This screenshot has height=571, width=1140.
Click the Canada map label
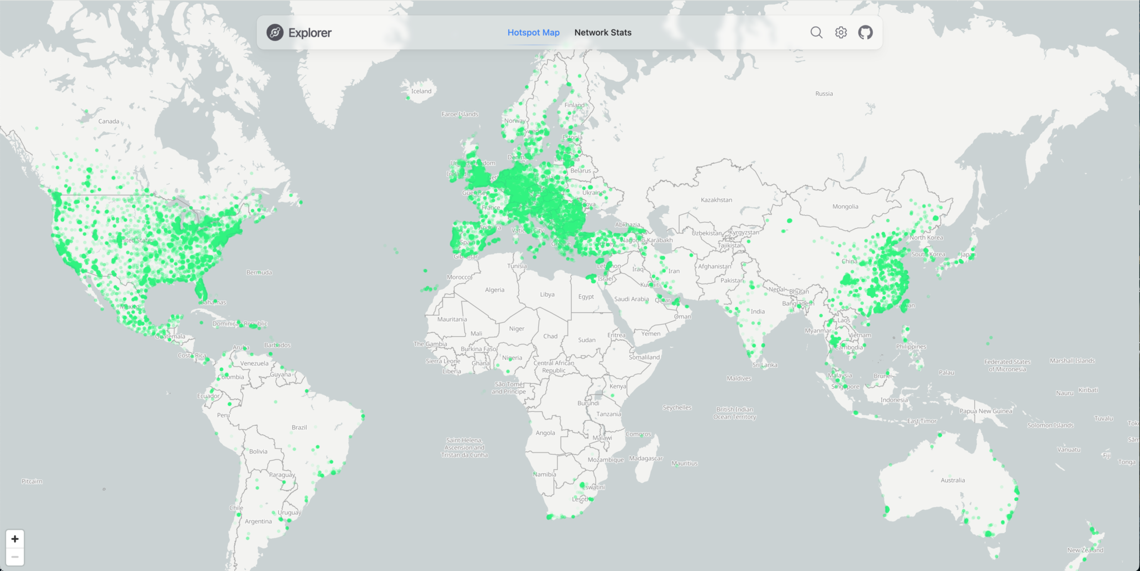coord(109,121)
